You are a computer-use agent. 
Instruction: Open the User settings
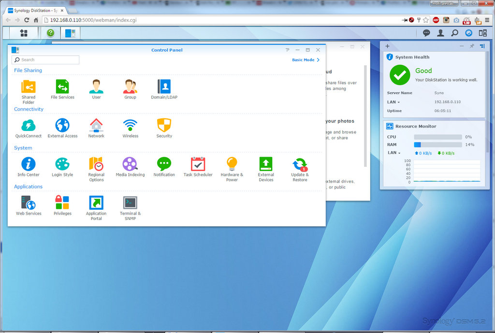tap(96, 89)
